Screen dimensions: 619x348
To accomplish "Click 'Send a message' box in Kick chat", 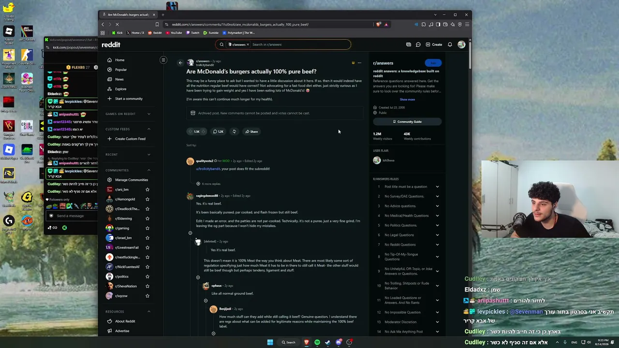I will pyautogui.click(x=72, y=216).
